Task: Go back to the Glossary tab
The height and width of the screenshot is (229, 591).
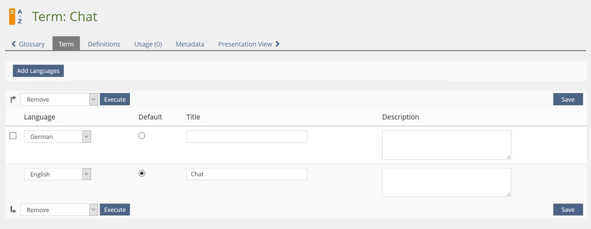Action: 28,44
